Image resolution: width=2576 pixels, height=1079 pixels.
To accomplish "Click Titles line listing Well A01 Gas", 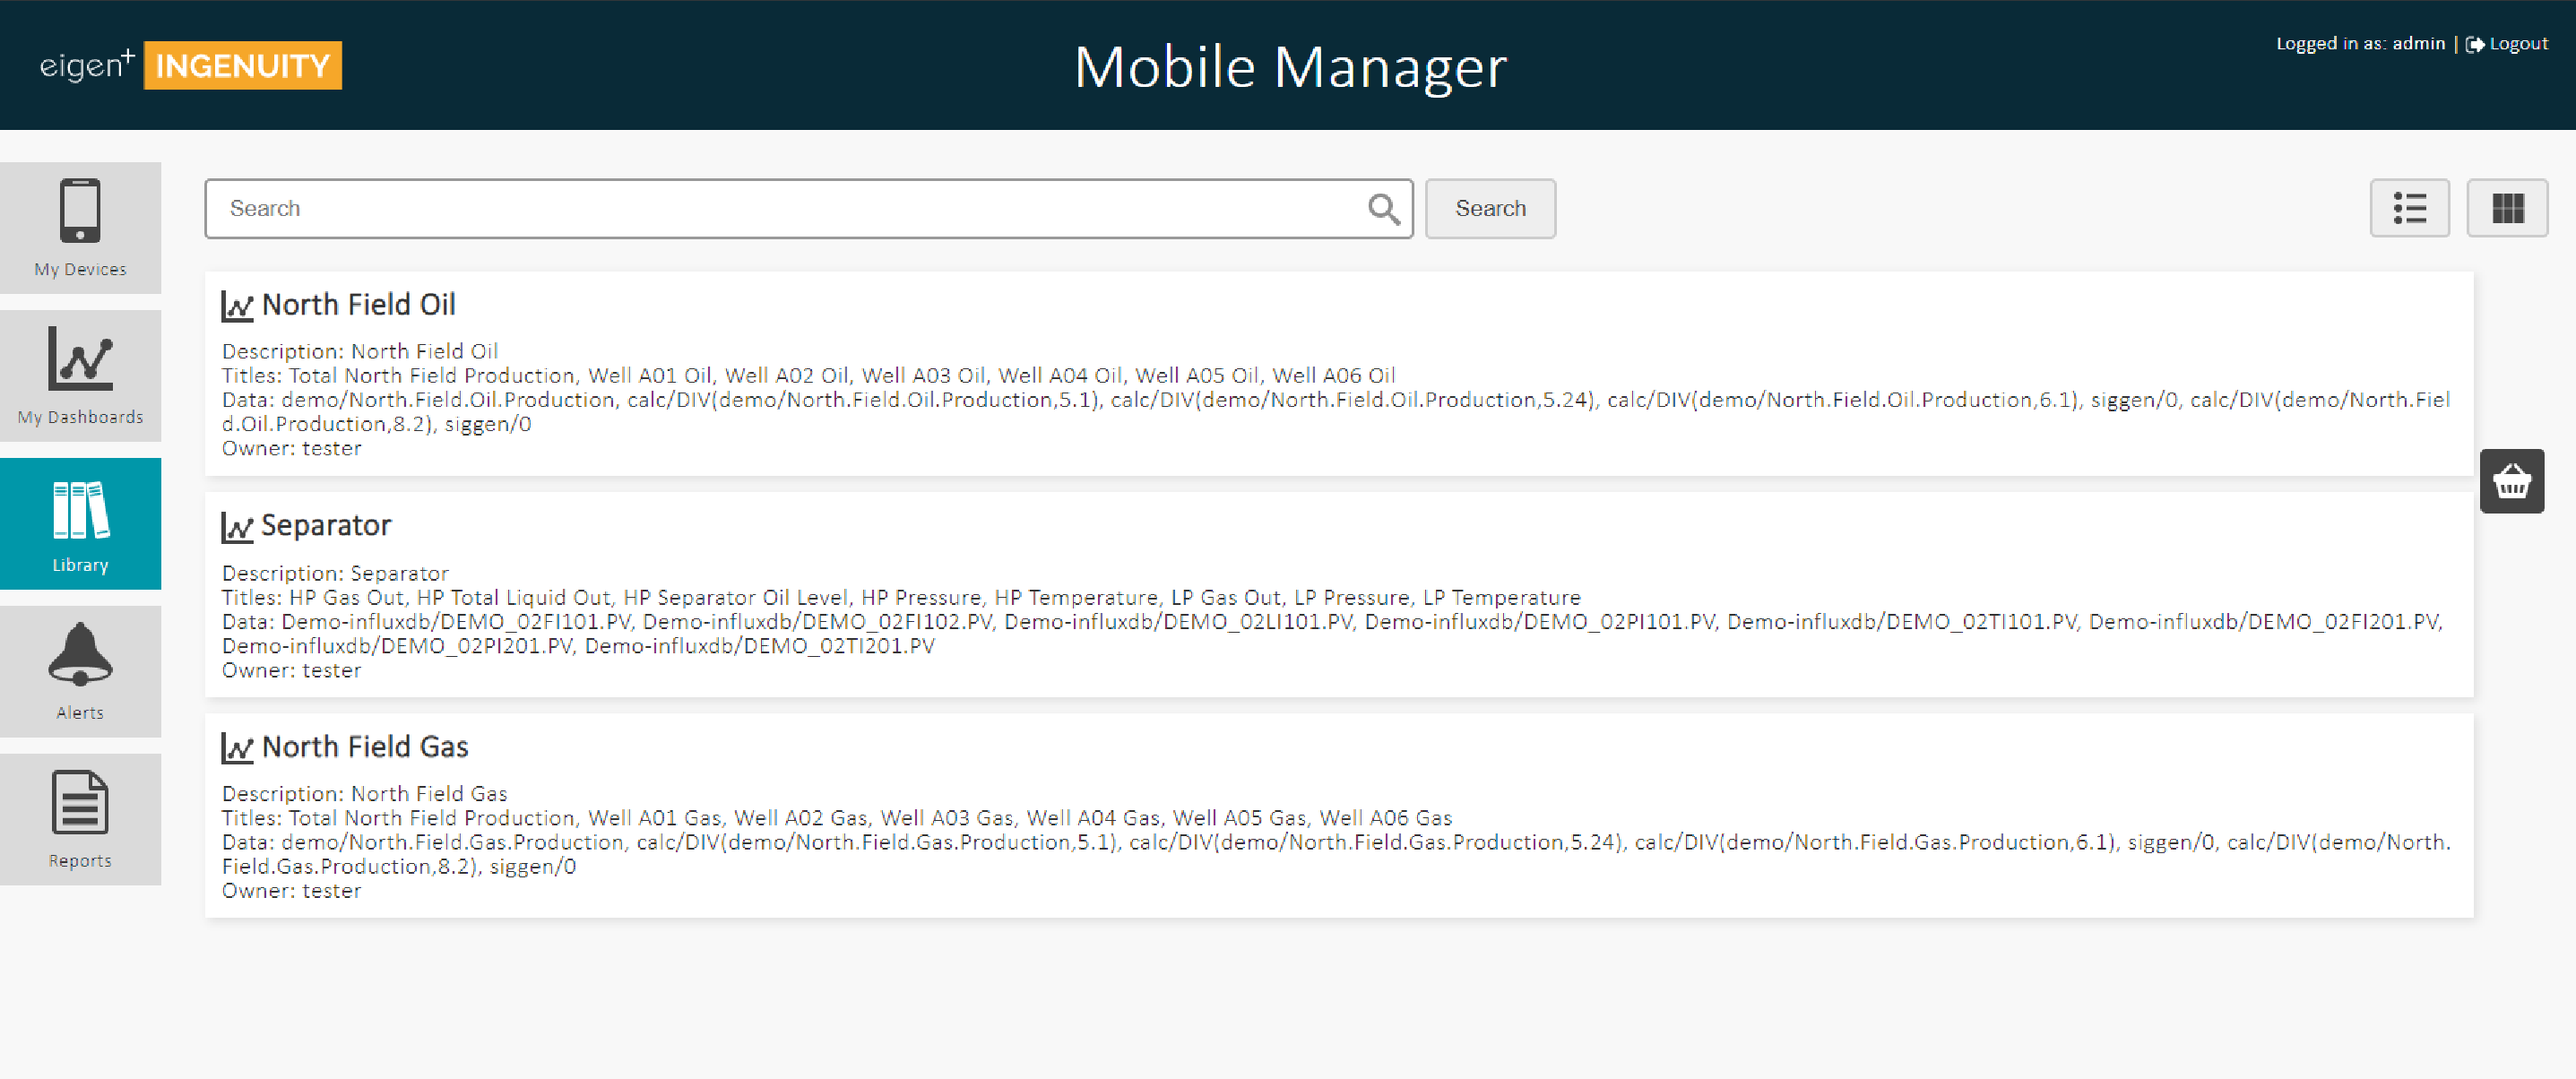I will point(837,818).
